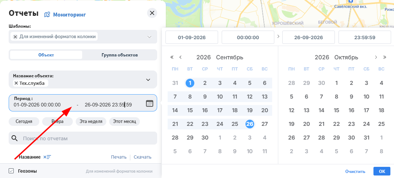
Task: Select greyed August 31 in September grid
Action: [175, 83]
